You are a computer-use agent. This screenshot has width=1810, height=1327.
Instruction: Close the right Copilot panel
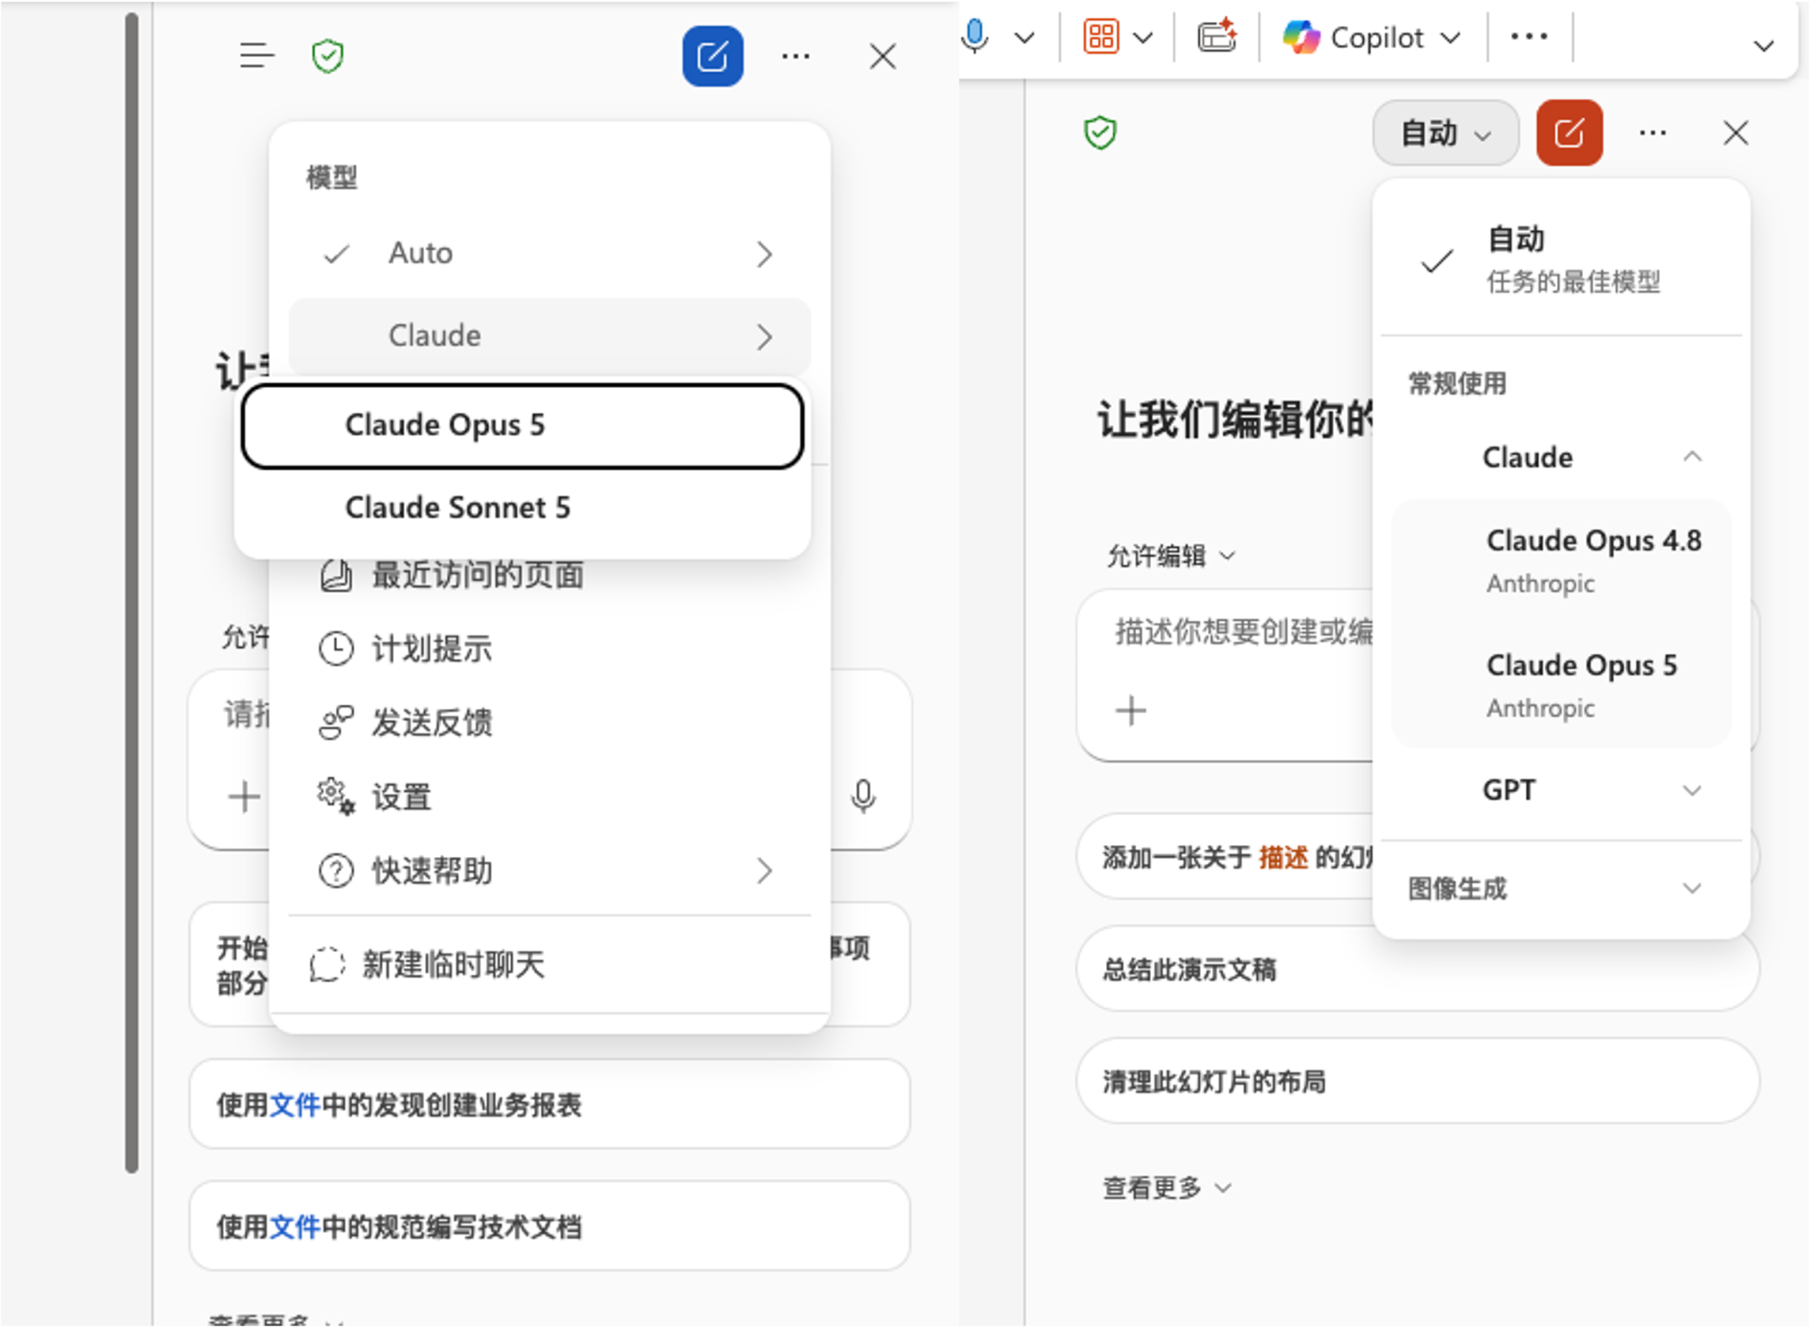[1736, 132]
